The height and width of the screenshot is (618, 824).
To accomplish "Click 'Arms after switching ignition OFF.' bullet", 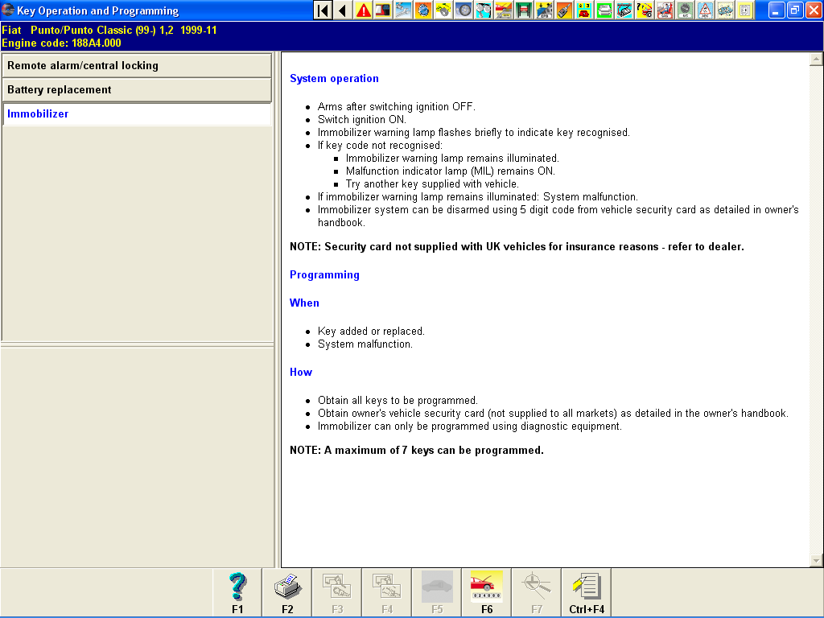I will [x=396, y=107].
